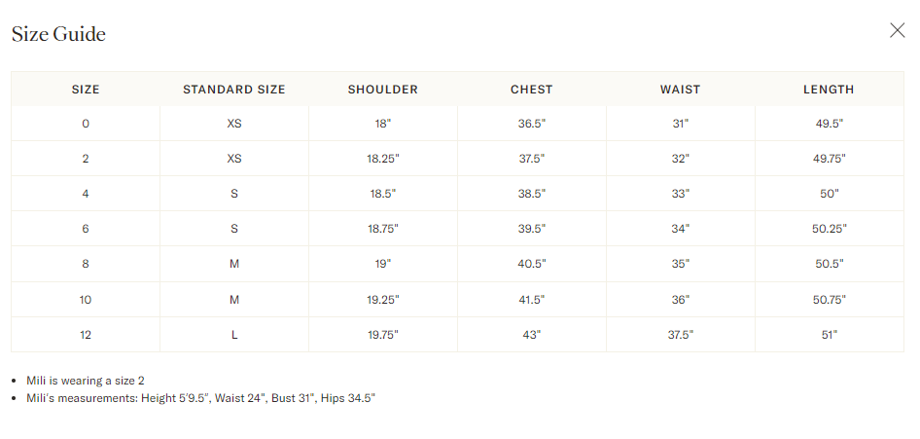Click the L standard size cell
Screen dimensions: 920x439
[x=234, y=334]
